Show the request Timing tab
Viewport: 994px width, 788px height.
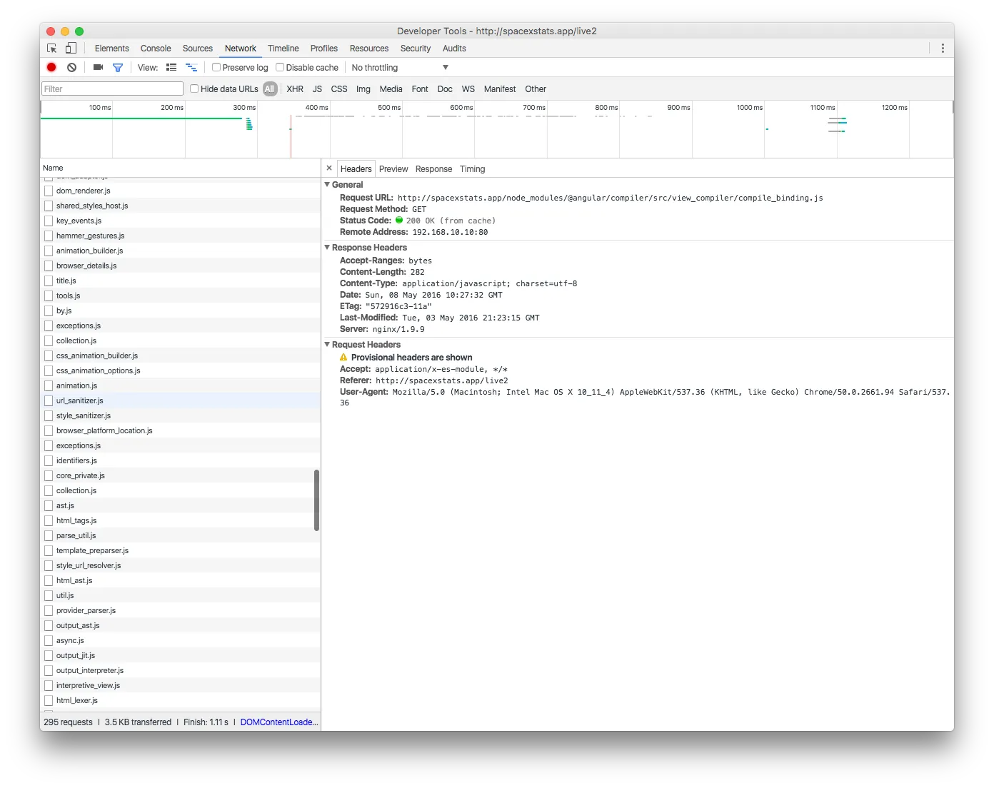tap(472, 169)
